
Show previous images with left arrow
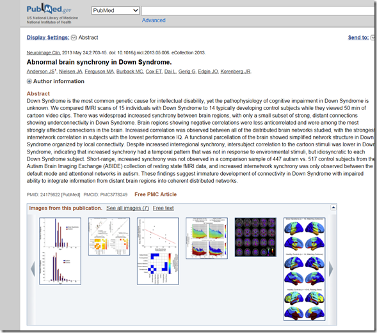pyautogui.click(x=33, y=269)
